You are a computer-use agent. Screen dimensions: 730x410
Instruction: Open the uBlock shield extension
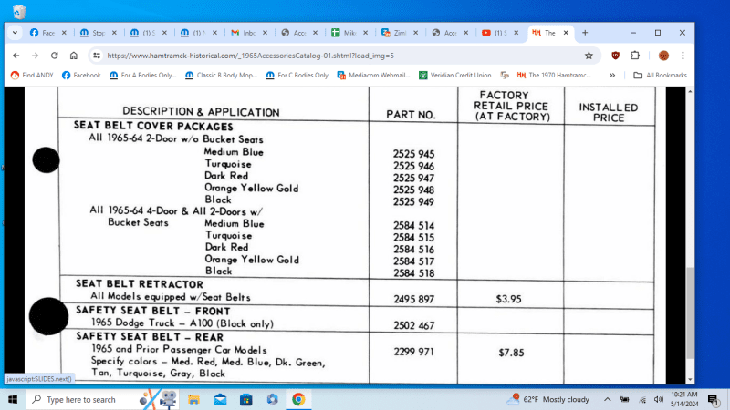pyautogui.click(x=615, y=56)
